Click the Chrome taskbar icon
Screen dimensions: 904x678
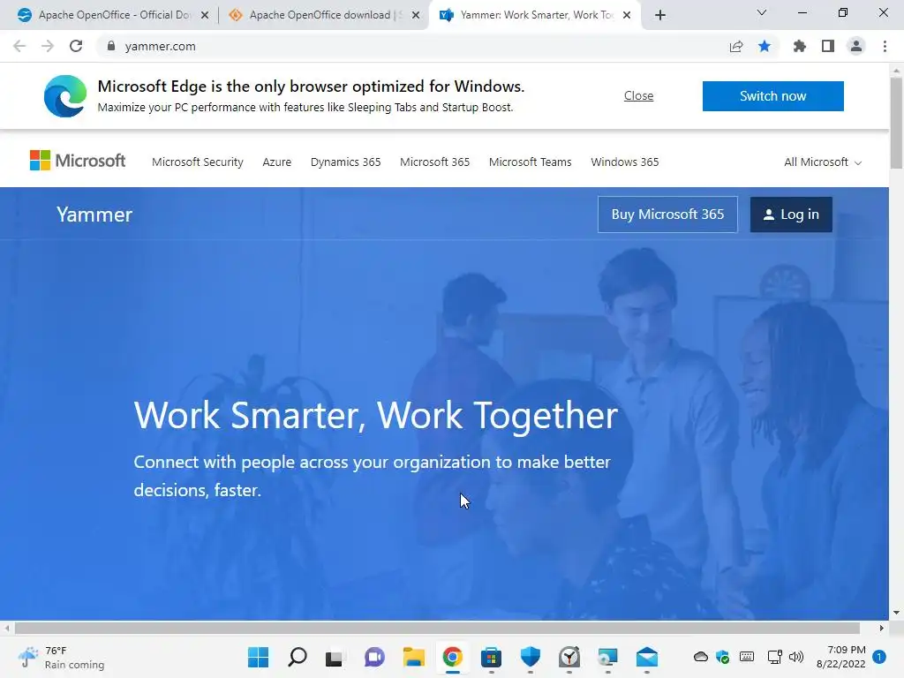click(453, 657)
